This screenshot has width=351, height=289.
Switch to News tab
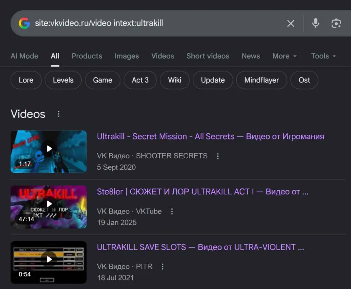pyautogui.click(x=251, y=56)
